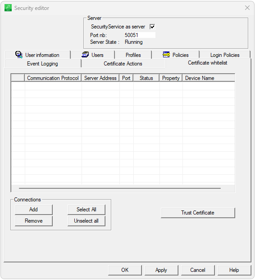Select the Certificate whitelist tab
The height and width of the screenshot is (280, 255).
208,63
